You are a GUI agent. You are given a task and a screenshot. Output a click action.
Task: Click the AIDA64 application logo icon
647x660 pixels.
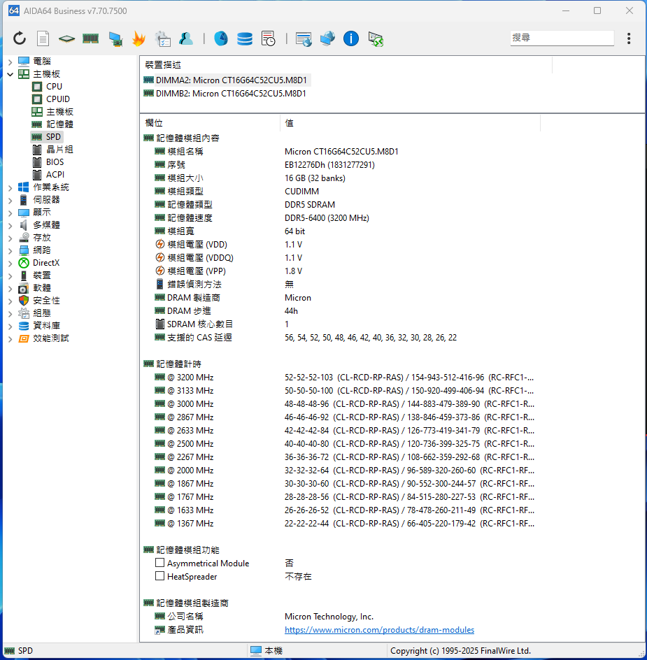click(x=14, y=10)
